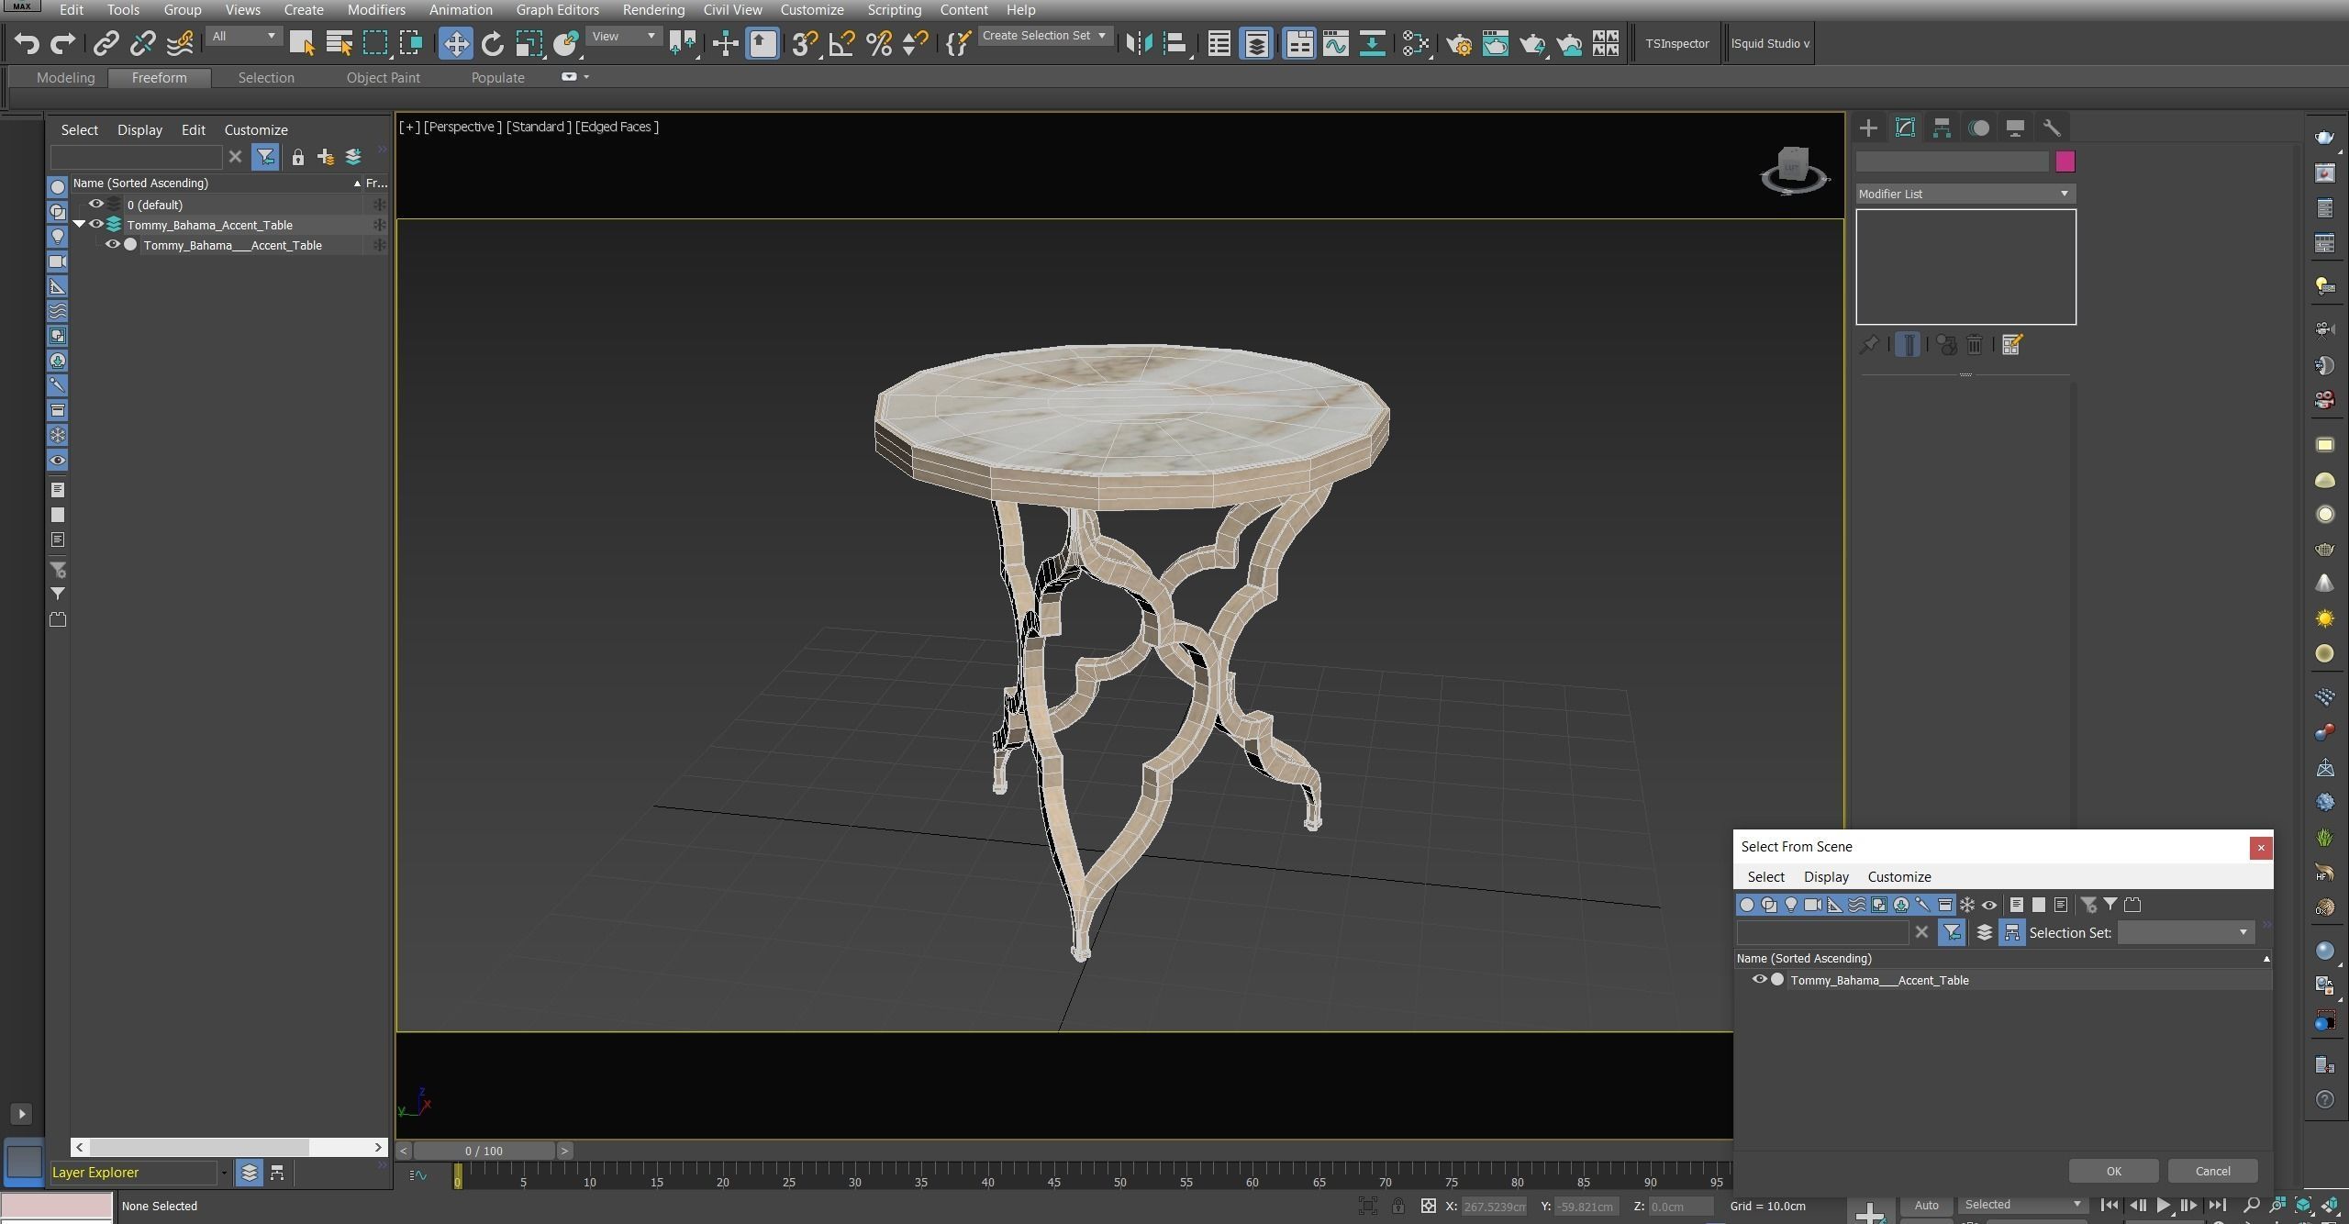This screenshot has height=1224, width=2349.
Task: Click the Rotate tool icon
Action: [x=493, y=43]
